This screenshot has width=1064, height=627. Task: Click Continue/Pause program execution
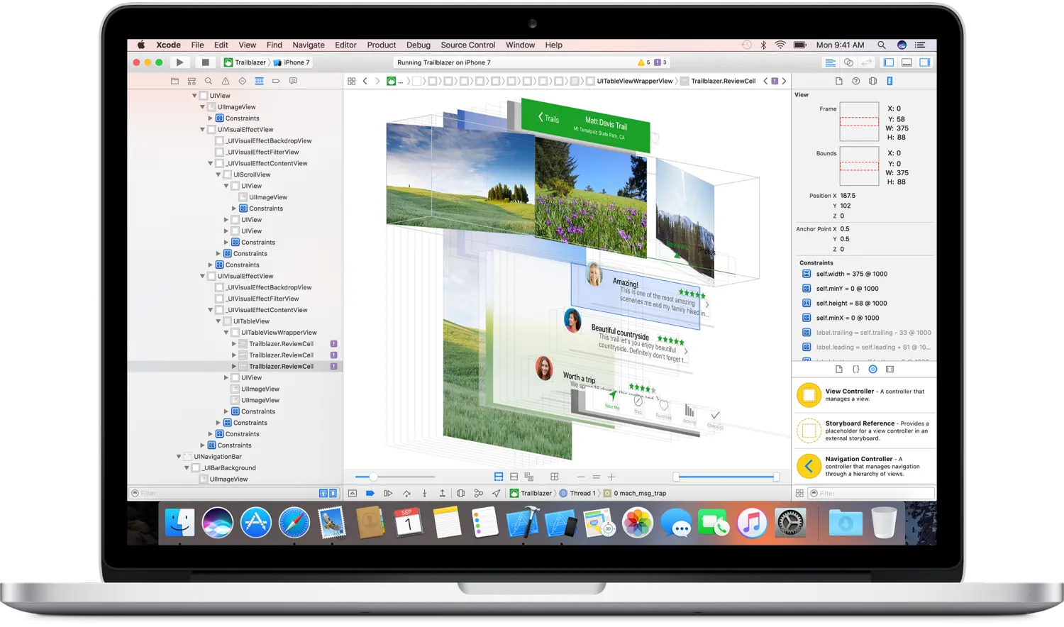pyautogui.click(x=388, y=493)
